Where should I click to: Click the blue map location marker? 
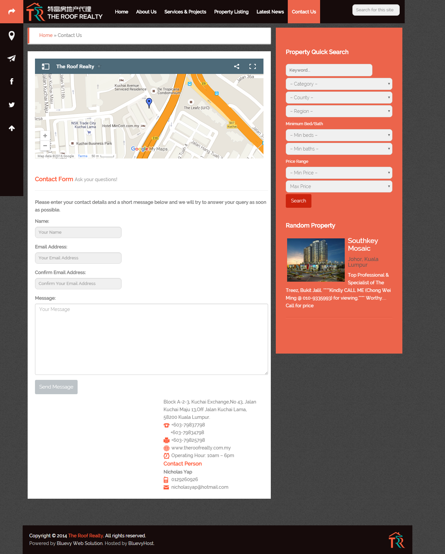tap(149, 103)
